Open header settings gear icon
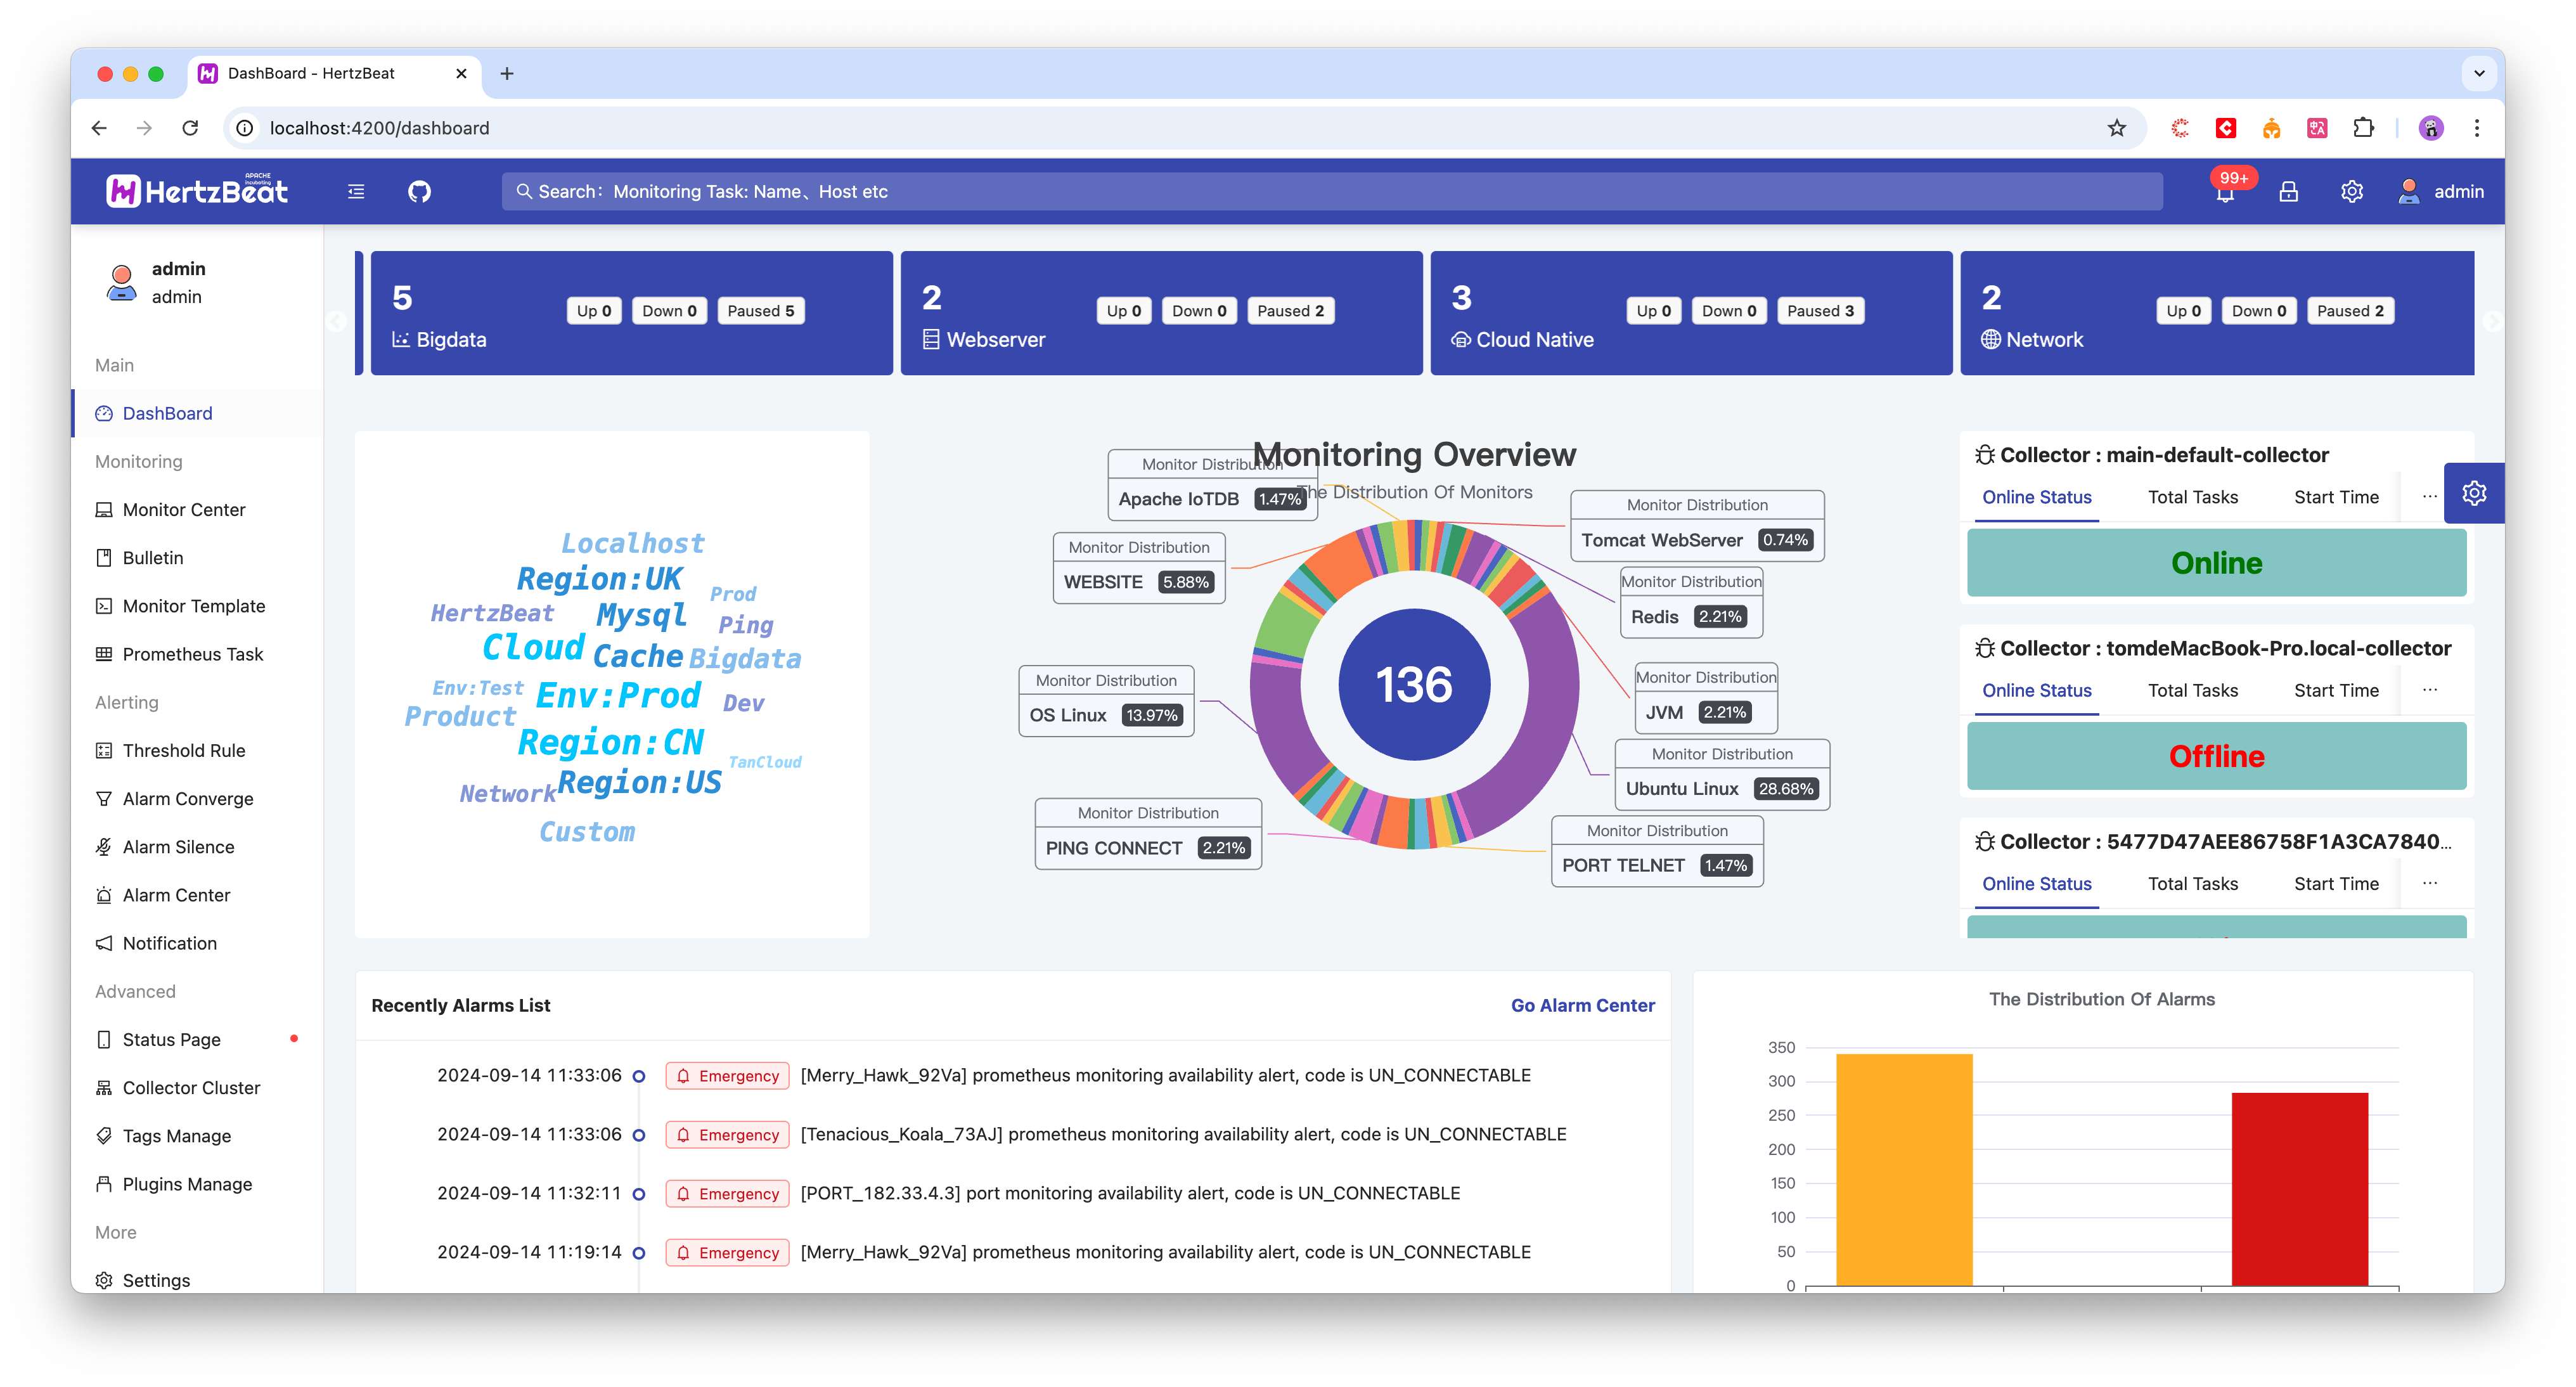 tap(2351, 191)
